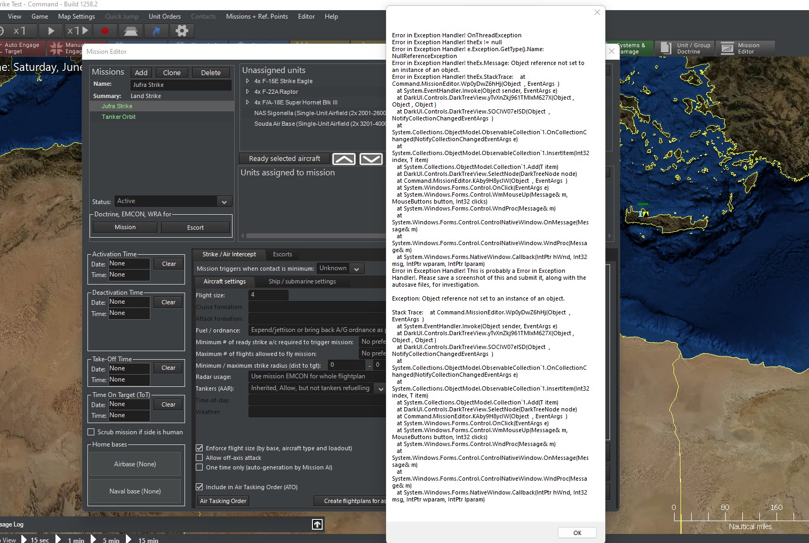Click the Air Tasking Order button
The image size is (809, 543).
tap(223, 501)
